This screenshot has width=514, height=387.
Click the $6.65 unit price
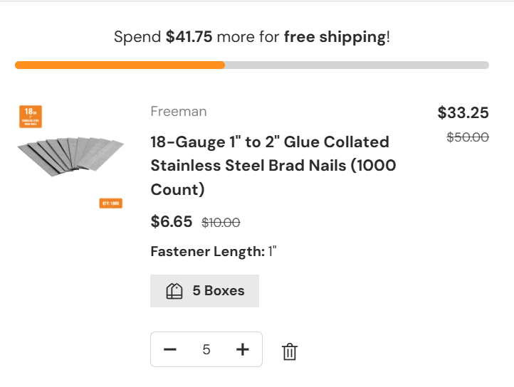[172, 222]
